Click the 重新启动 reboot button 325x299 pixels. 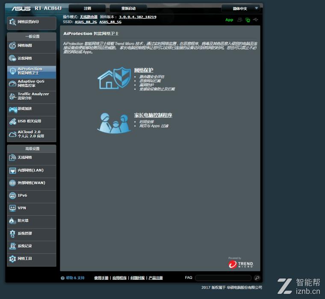(128, 9)
